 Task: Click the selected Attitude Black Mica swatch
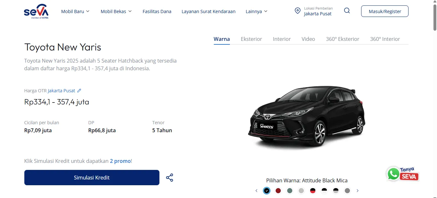pyautogui.click(x=266, y=190)
